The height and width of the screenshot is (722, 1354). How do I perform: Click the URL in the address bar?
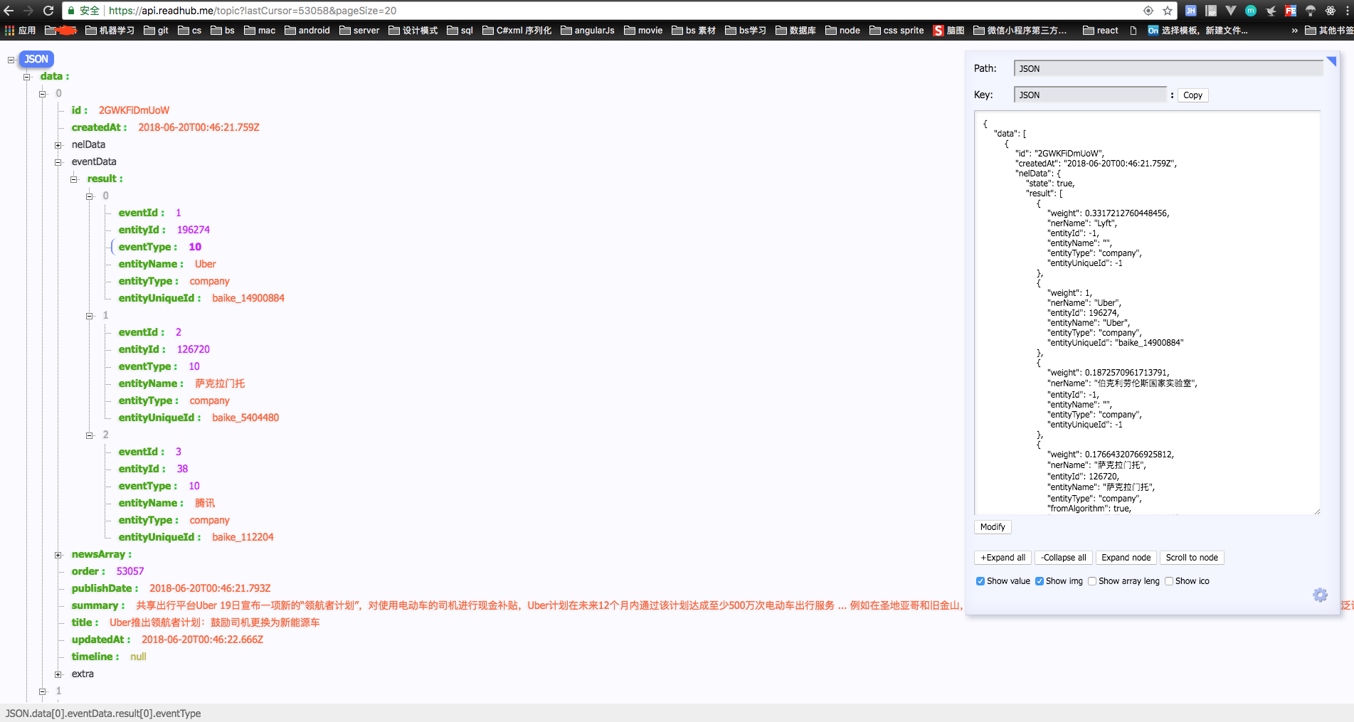coord(253,11)
